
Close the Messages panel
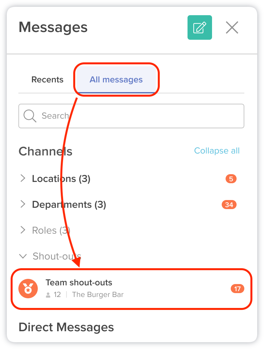coord(232,27)
